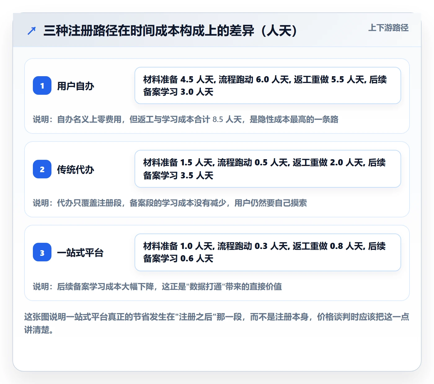Click the box starting 材料准备 4.5 人天

[268, 85]
